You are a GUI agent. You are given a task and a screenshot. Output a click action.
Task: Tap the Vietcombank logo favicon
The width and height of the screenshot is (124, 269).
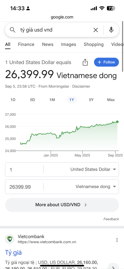[10, 239]
